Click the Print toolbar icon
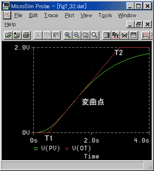Screen dimensions: 154x171 (26, 35)
